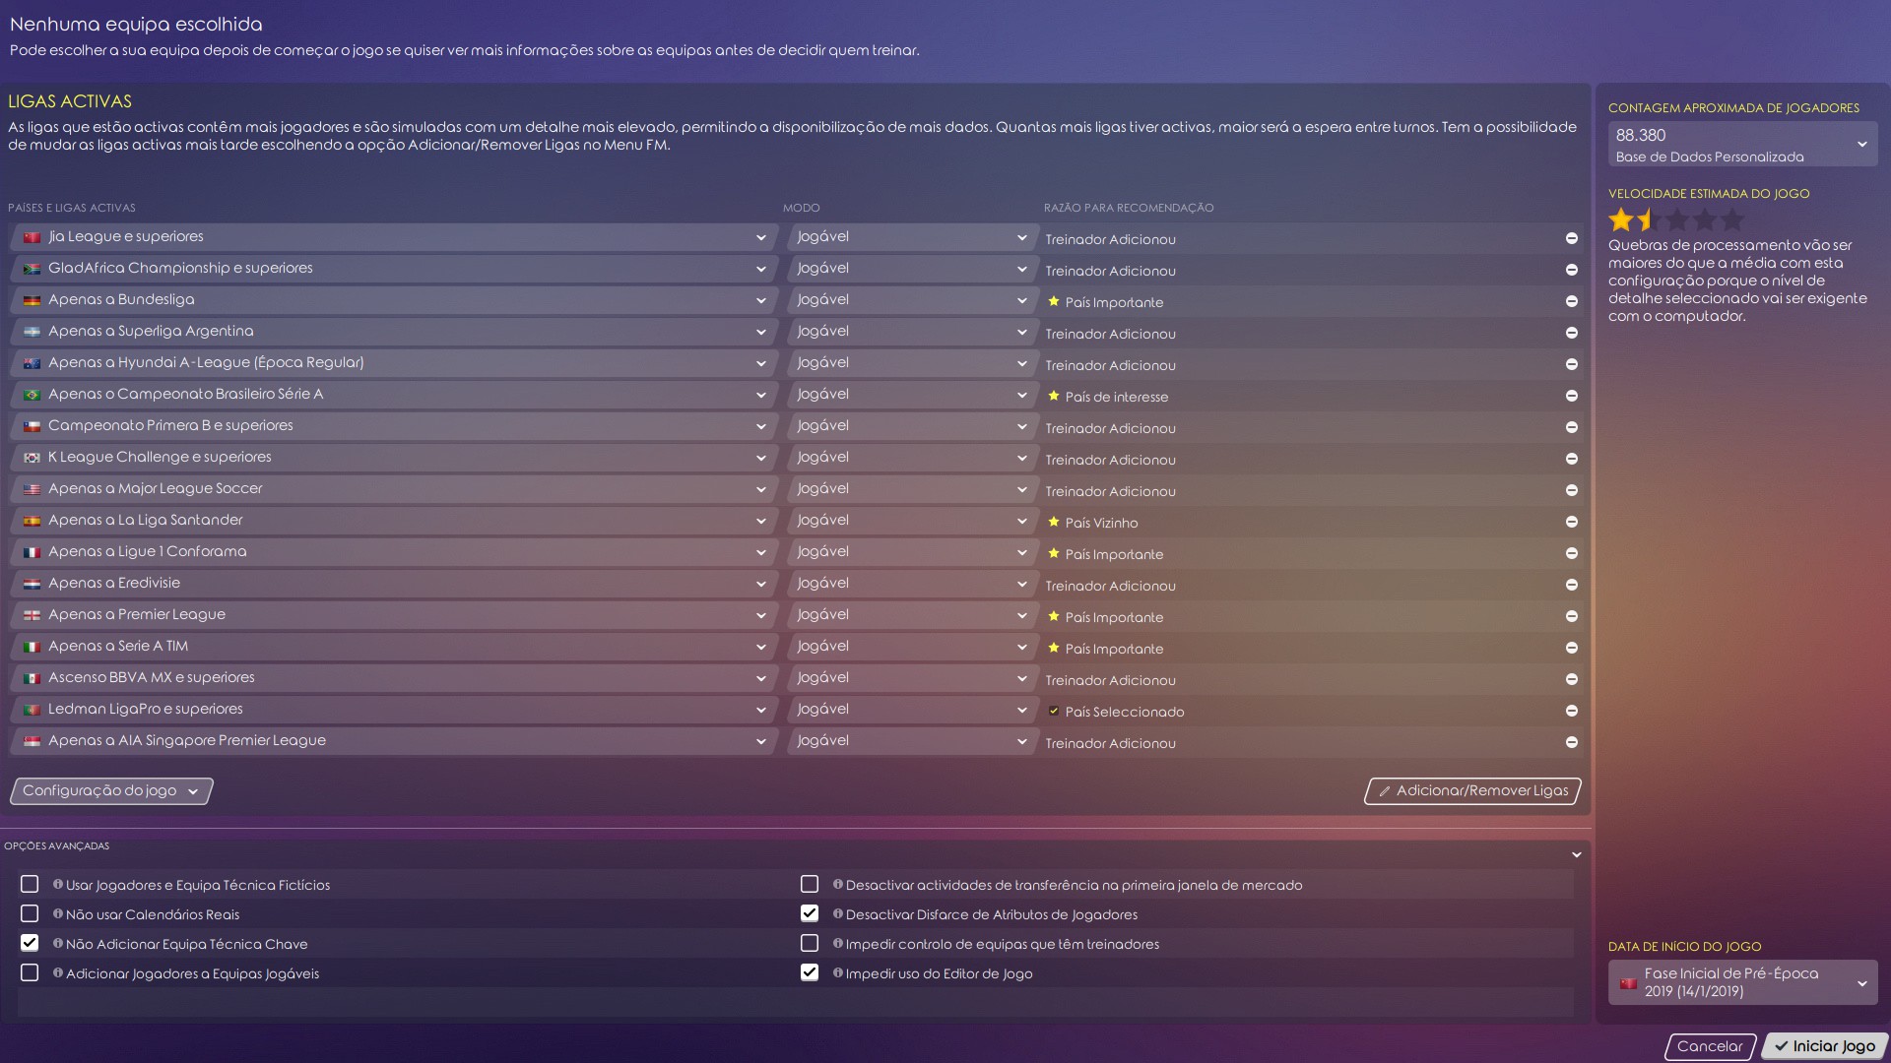The width and height of the screenshot is (1891, 1063).
Task: Click info icon beside Impedir uso do Editor
Action: tap(838, 973)
